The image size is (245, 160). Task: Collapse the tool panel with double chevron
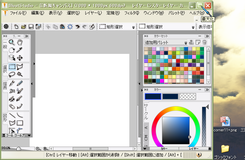(27, 36)
